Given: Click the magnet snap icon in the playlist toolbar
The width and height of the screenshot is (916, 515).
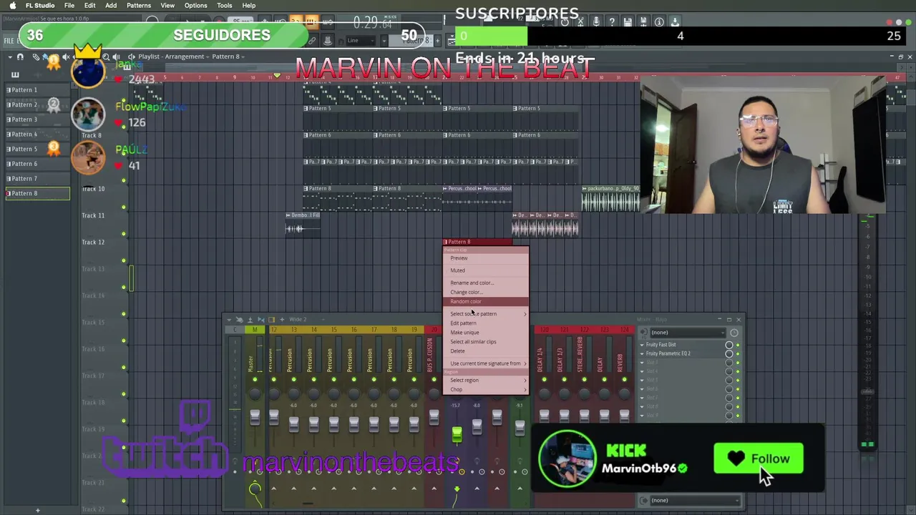Looking at the screenshot, I should coord(20,57).
